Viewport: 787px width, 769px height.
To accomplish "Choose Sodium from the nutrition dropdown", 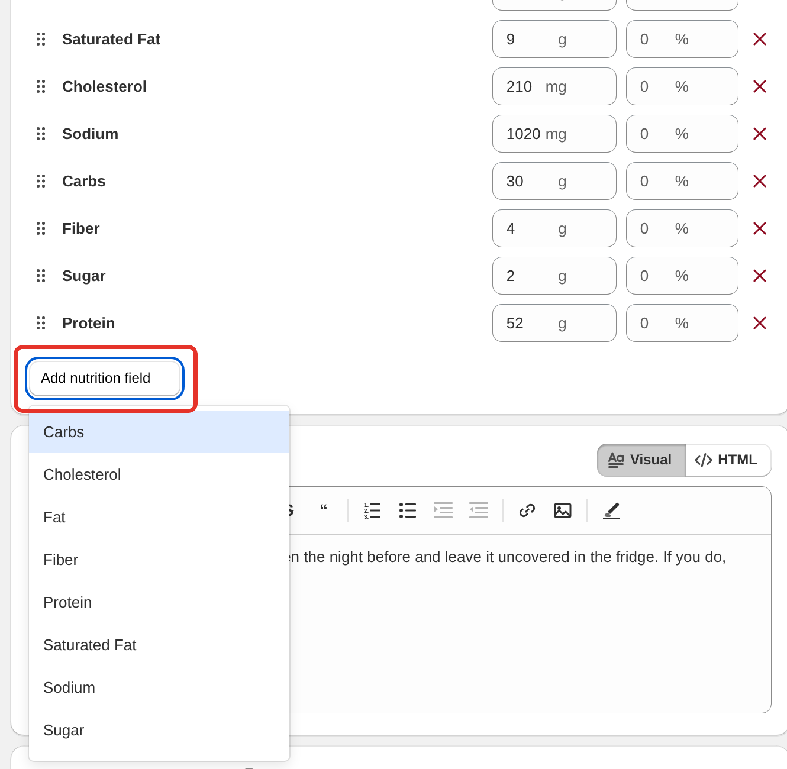I will 159,687.
